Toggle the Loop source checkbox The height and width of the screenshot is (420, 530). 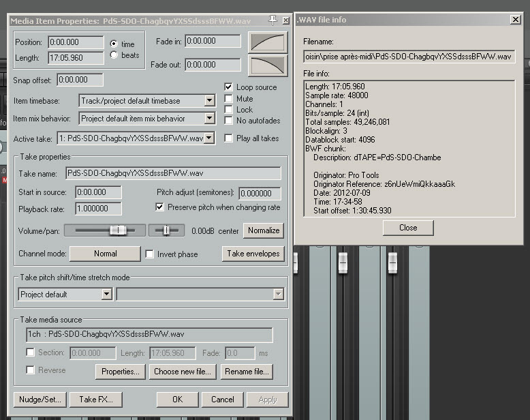tap(229, 87)
